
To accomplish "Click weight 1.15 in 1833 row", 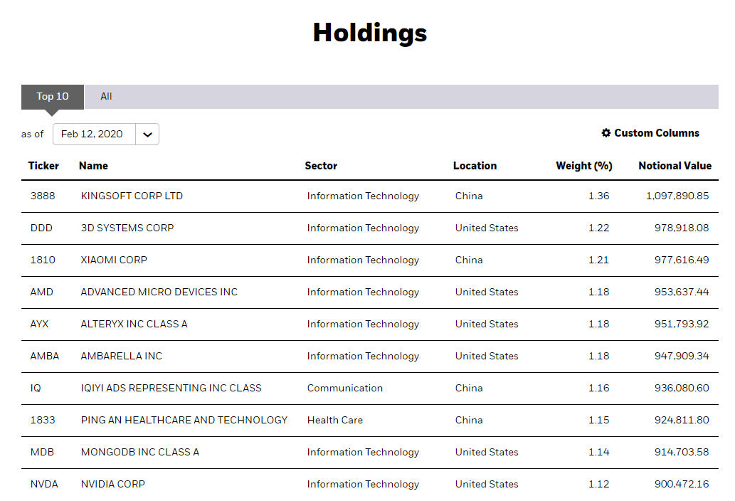I will coord(598,420).
